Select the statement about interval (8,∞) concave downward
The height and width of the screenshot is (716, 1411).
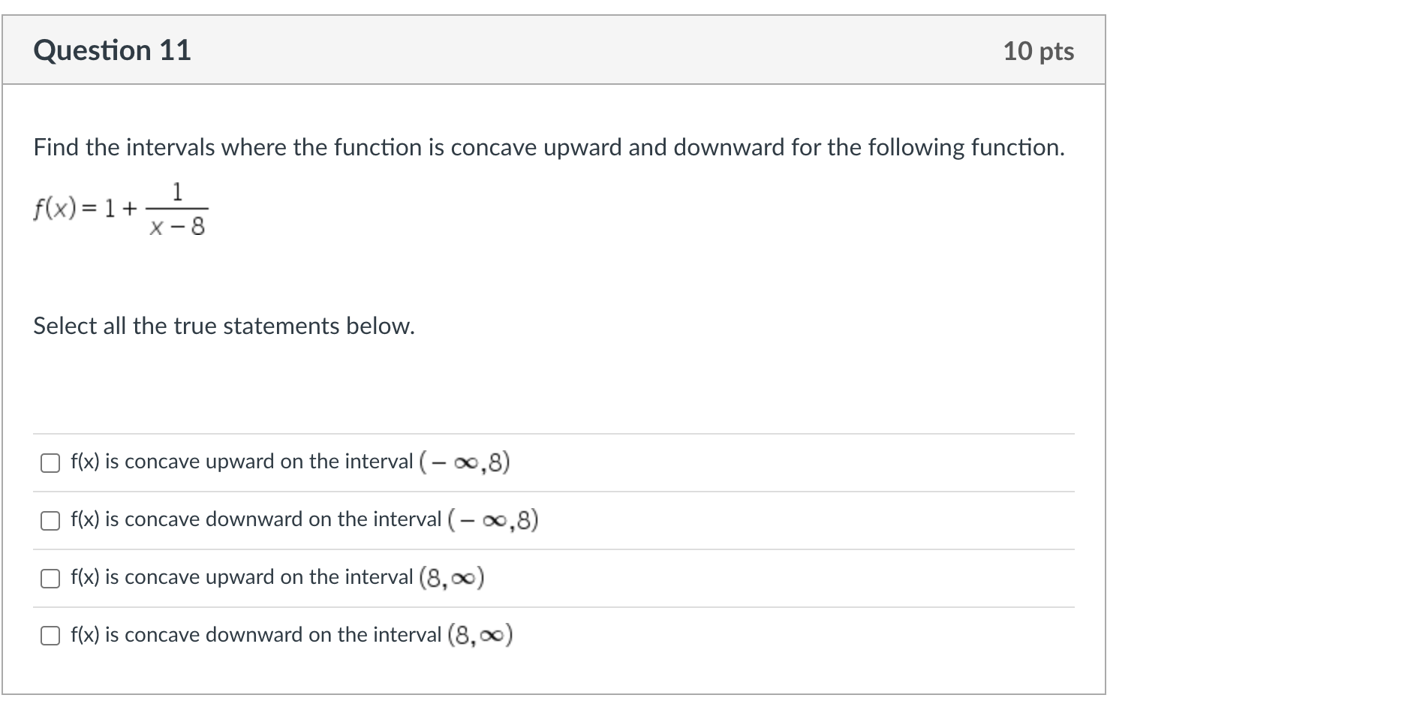[291, 636]
